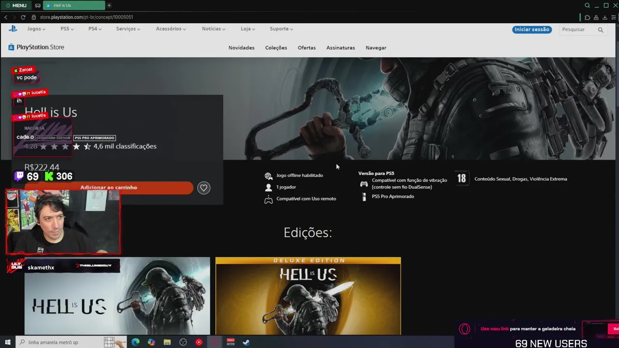Open the Novidades store tab
This screenshot has width=619, height=348.
(x=241, y=48)
